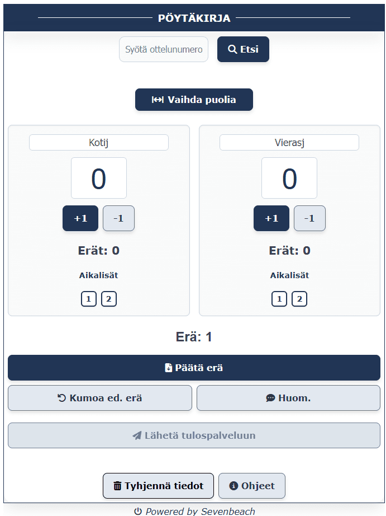Subtract one point from Vierasj team
The height and width of the screenshot is (516, 386).
click(x=309, y=218)
